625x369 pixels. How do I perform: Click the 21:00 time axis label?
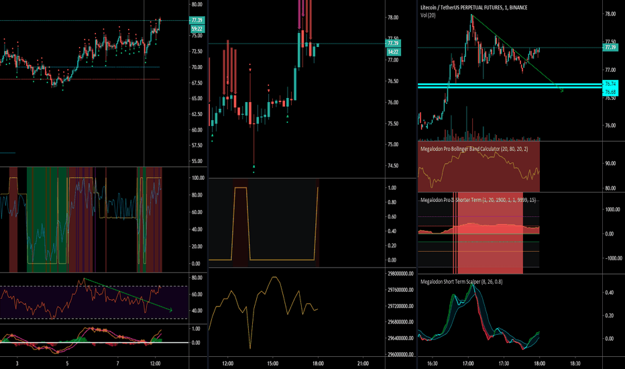(363, 364)
